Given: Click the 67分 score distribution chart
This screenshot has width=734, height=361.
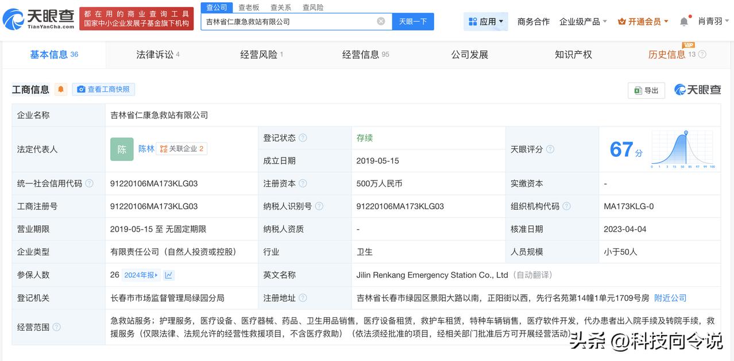Looking at the screenshot, I should click(x=682, y=149).
